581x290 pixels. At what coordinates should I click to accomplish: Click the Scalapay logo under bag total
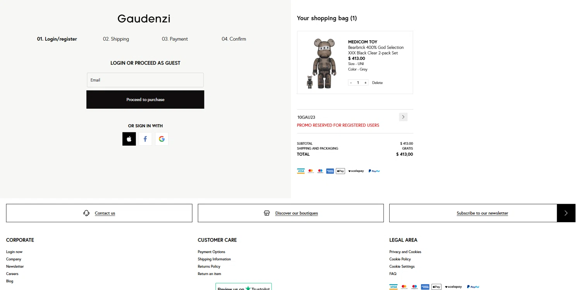356,171
